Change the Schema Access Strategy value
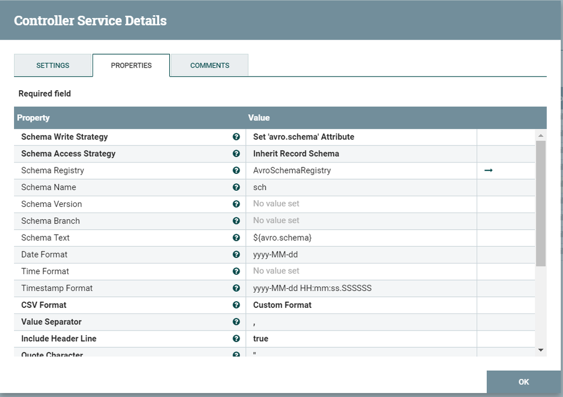This screenshot has width=563, height=397. pyautogui.click(x=361, y=154)
